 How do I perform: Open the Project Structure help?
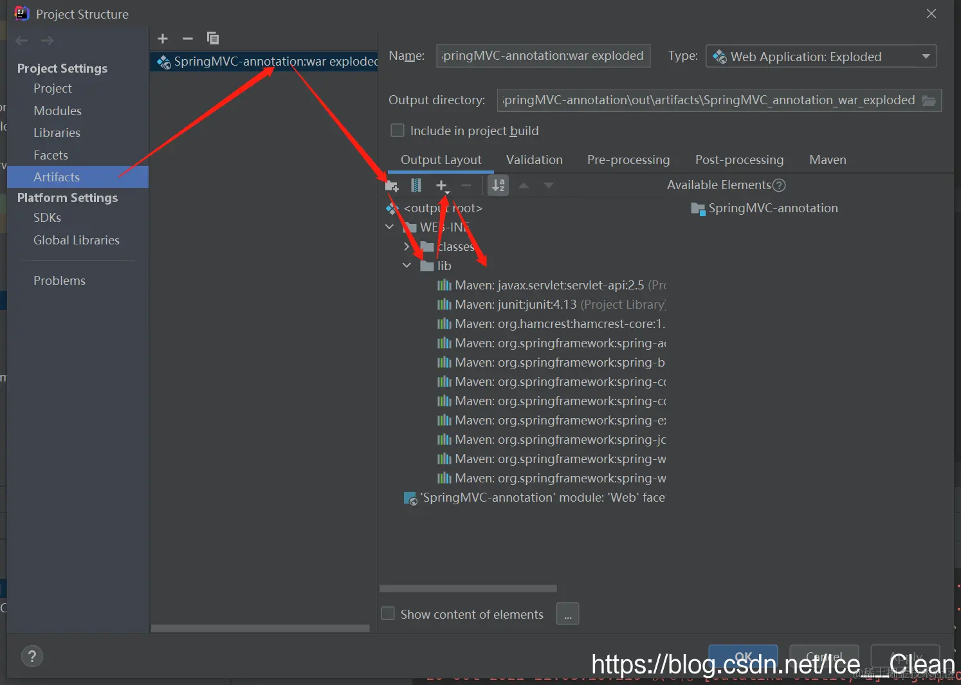[32, 657]
